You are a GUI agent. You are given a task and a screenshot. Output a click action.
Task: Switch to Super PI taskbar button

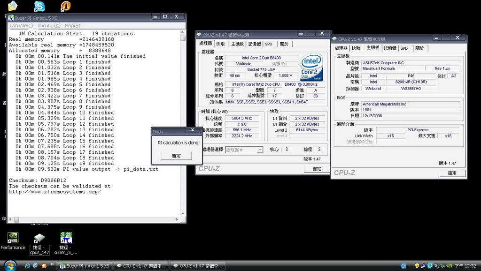point(85,266)
